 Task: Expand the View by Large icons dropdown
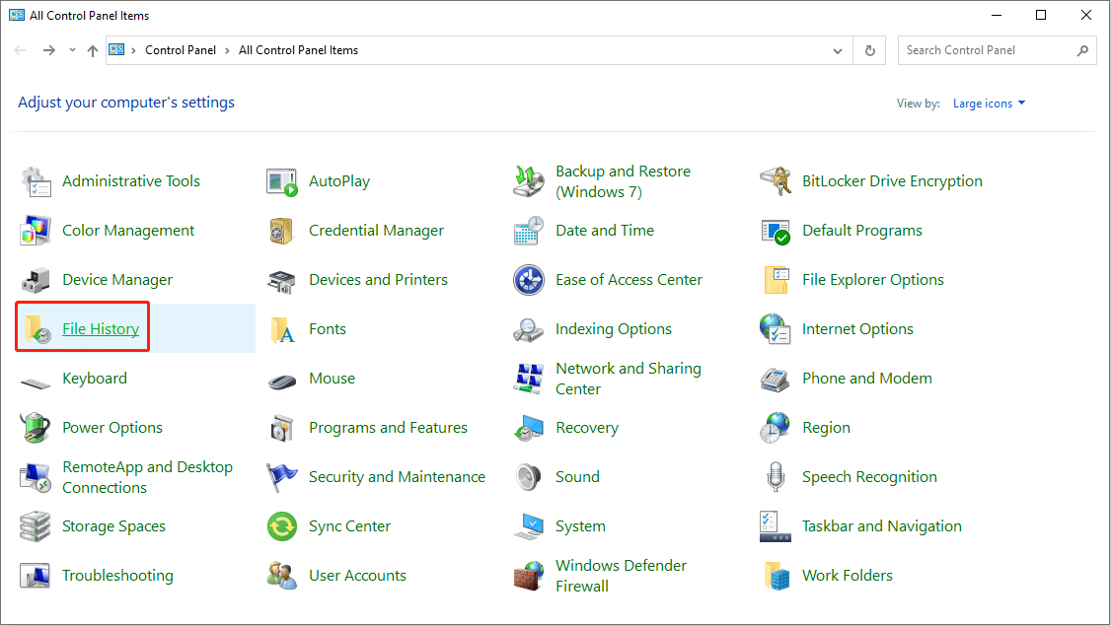pyautogui.click(x=989, y=104)
